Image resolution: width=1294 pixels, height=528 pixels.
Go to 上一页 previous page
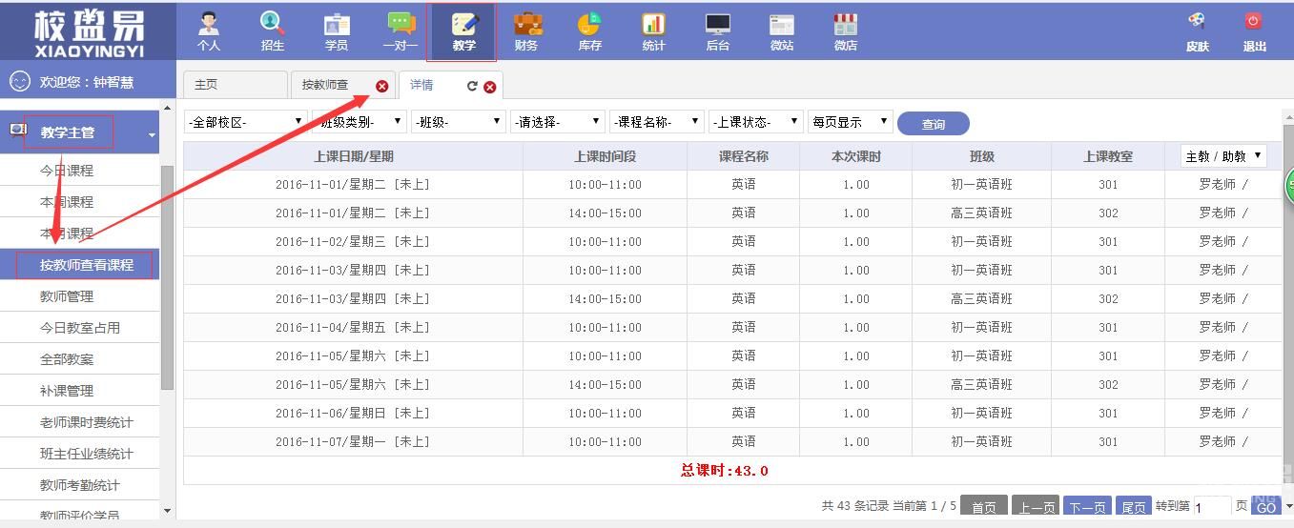point(1036,508)
